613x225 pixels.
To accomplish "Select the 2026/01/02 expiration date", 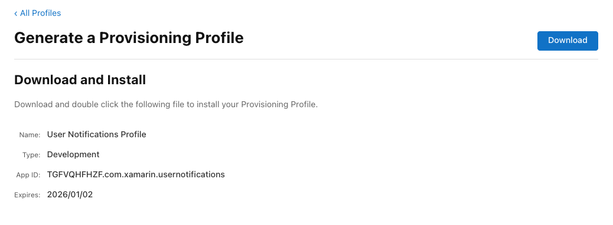I will (x=70, y=194).
